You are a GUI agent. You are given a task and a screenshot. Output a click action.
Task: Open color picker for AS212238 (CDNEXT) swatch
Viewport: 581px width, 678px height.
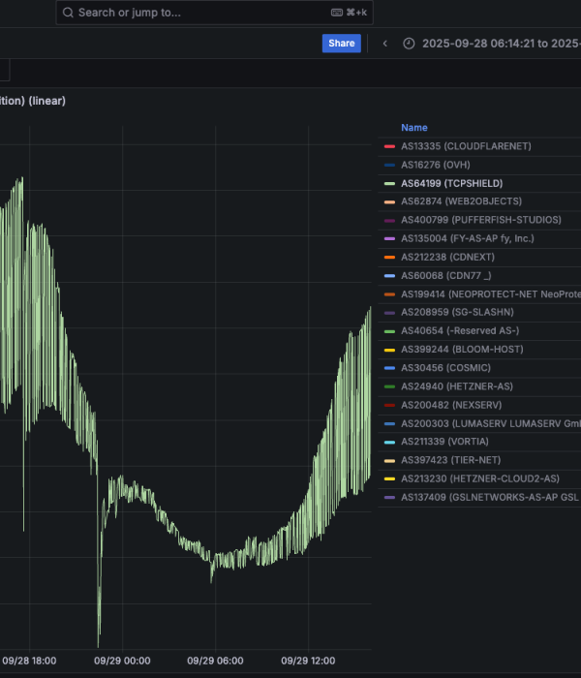point(389,257)
